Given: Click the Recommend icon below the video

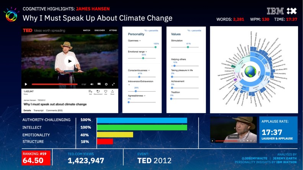Looking at the screenshot, I should click(x=98, y=92).
